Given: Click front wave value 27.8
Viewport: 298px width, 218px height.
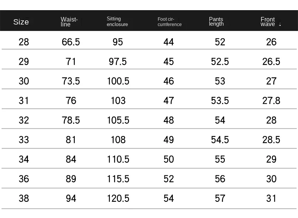Looking at the screenshot, I should (271, 101).
